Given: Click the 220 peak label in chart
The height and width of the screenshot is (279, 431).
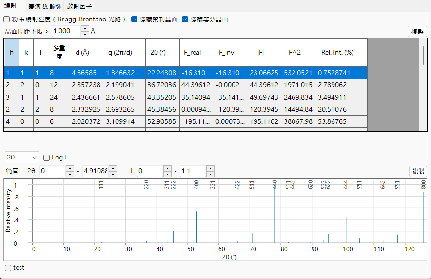Looking at the screenshot, I should (146, 185).
